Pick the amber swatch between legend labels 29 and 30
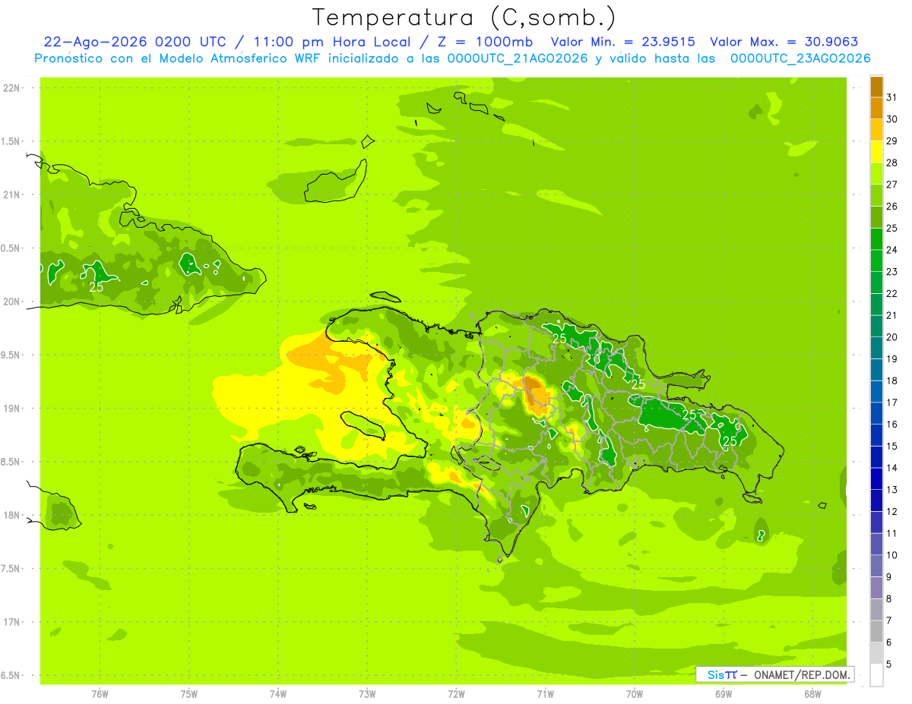The width and height of the screenshot is (912, 704). (876, 130)
